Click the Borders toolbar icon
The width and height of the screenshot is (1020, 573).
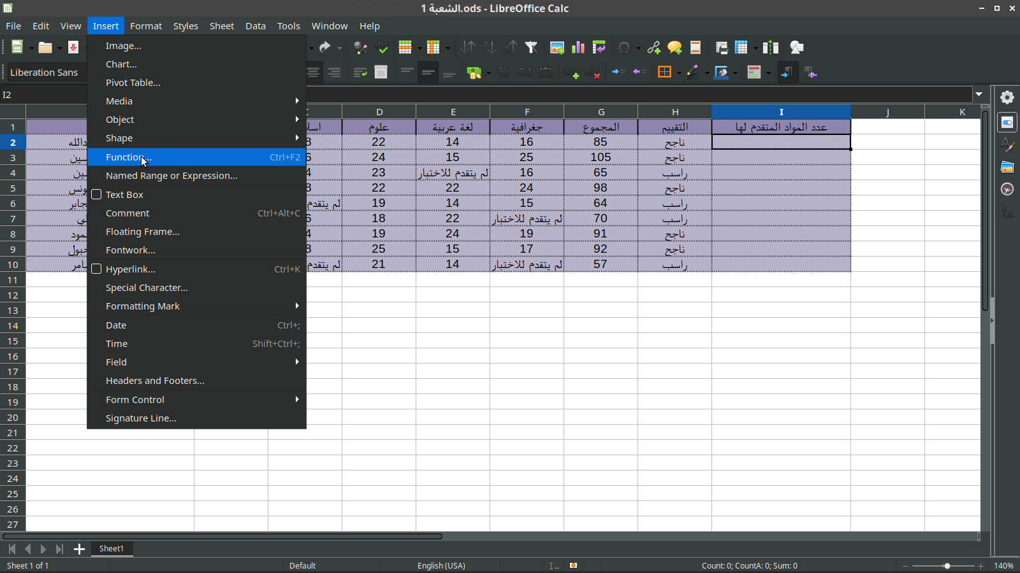[x=664, y=73]
